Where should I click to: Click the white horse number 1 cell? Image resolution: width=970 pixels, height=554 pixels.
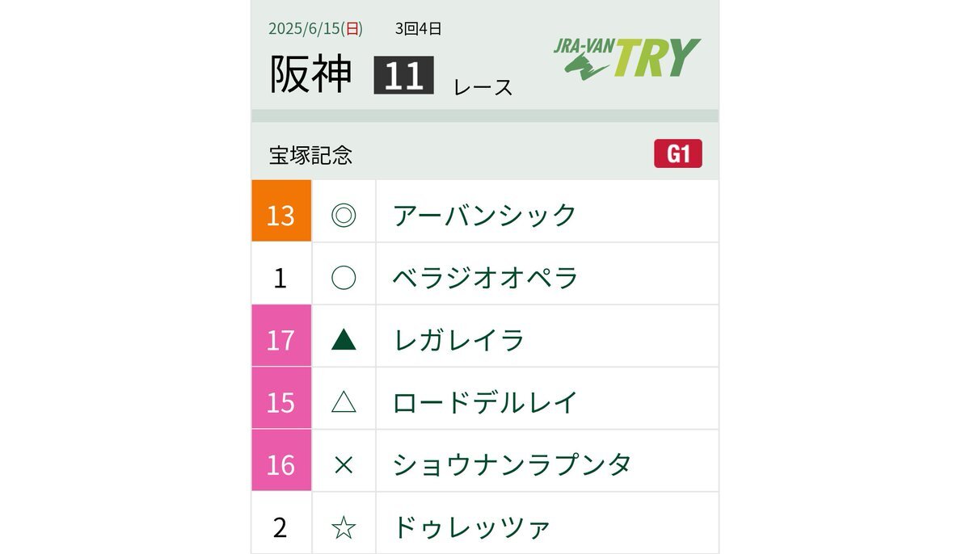(x=281, y=274)
